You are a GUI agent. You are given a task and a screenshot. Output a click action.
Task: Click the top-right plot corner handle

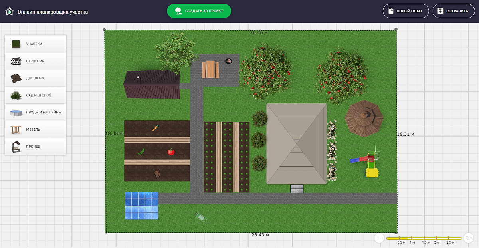click(x=396, y=29)
